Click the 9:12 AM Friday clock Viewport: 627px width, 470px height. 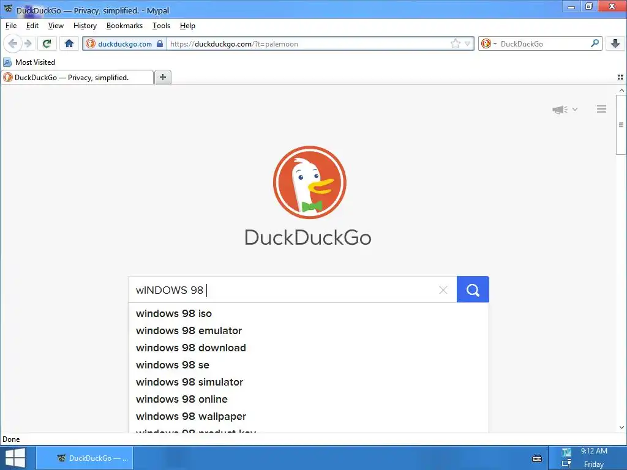594,458
